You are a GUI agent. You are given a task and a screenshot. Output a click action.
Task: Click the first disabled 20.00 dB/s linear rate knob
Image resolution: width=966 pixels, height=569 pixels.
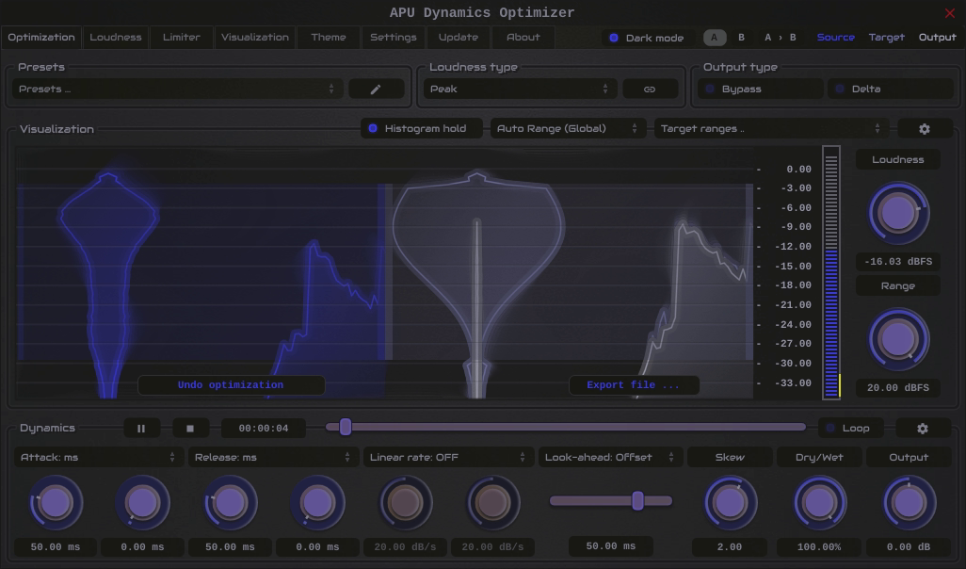(406, 503)
